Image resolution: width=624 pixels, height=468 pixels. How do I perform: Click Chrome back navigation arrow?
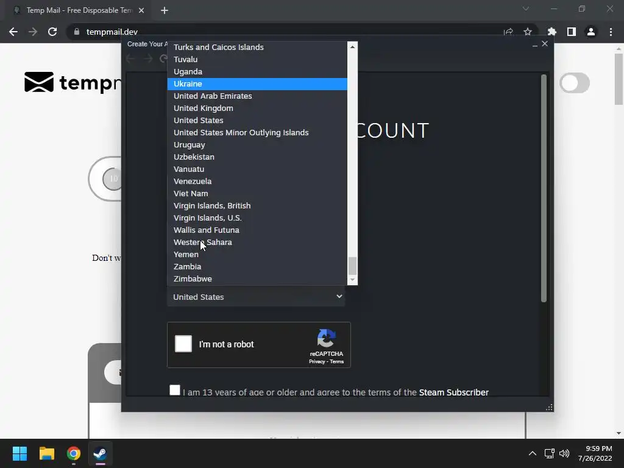click(x=13, y=32)
